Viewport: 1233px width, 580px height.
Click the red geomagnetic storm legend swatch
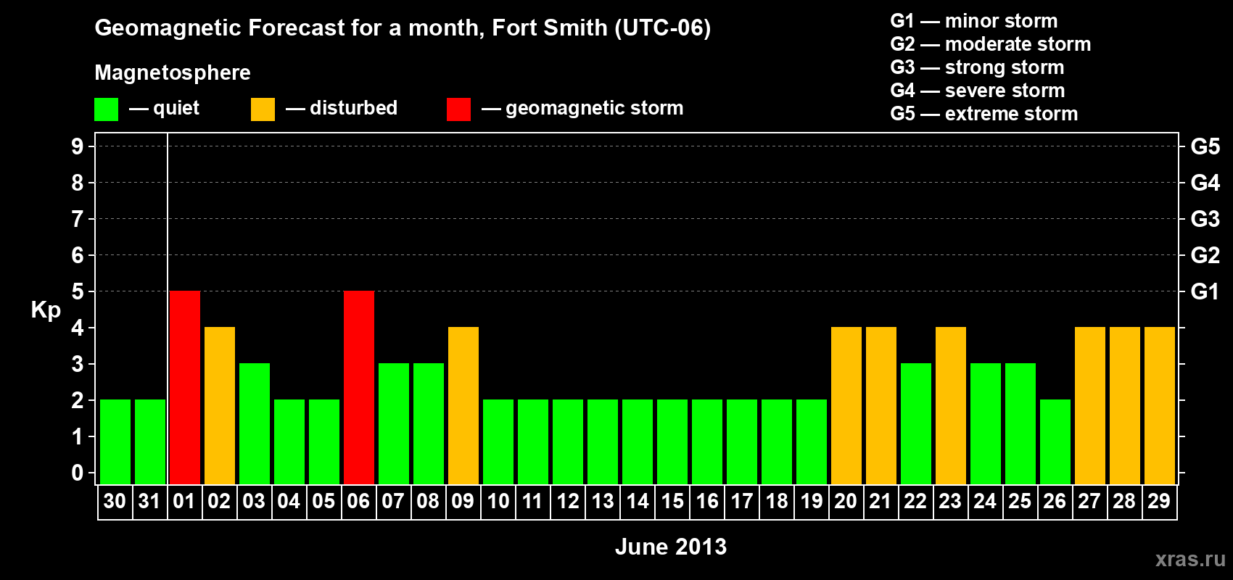[x=458, y=109]
